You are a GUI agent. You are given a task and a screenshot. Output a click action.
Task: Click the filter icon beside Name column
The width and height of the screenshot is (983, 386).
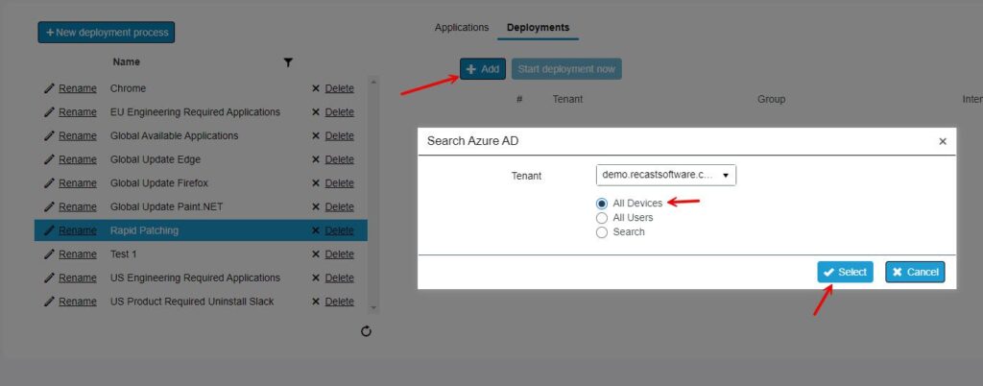[x=288, y=62]
